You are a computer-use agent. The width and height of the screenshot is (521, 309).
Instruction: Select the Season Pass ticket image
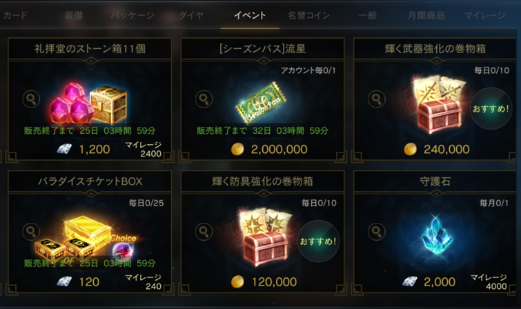point(261,103)
